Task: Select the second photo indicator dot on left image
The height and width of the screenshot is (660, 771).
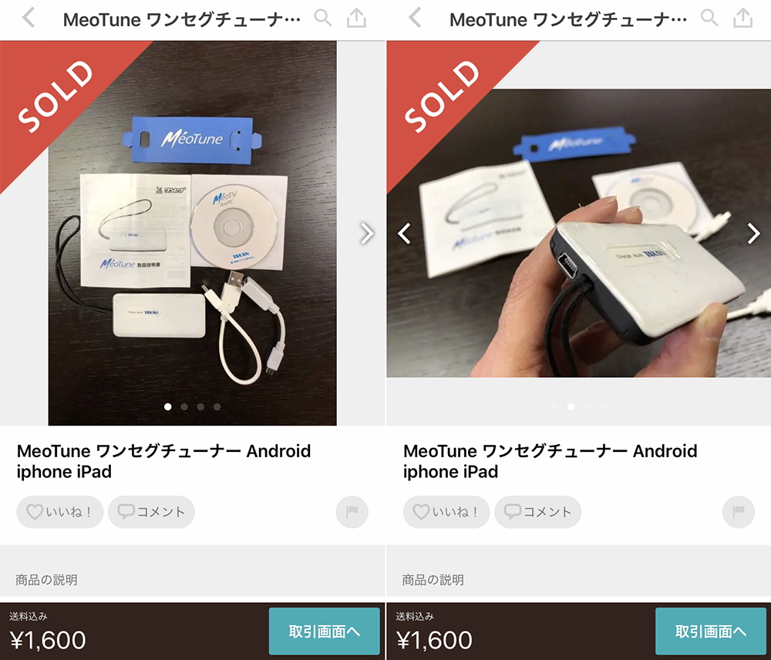Action: coord(184,407)
